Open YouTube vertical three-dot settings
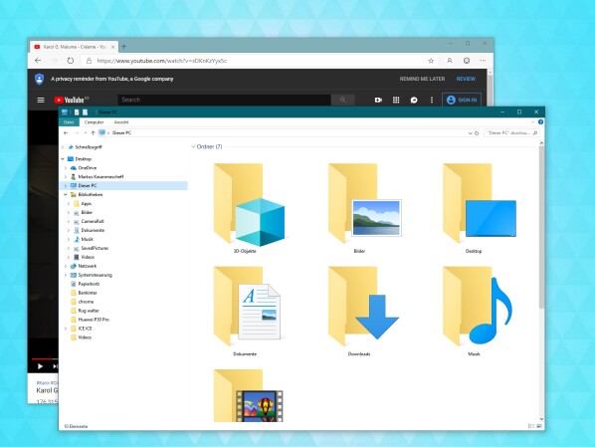This screenshot has height=447, width=595. 432,100
